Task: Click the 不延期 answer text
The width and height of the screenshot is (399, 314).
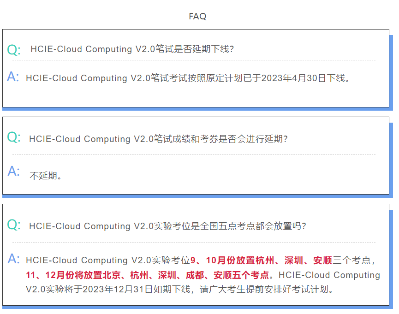Action: (46, 176)
